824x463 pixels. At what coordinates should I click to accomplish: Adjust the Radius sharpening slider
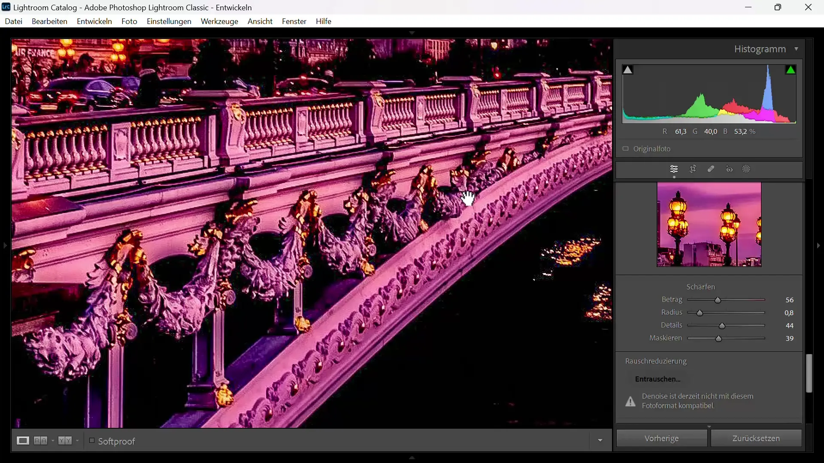pos(700,313)
